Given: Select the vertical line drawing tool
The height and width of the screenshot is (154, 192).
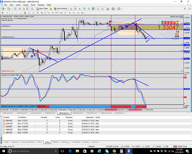Looking at the screenshot, I should click(12, 13).
